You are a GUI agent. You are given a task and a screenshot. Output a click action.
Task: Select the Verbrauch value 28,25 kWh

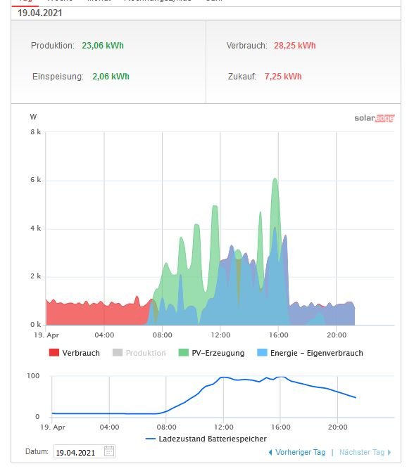294,46
